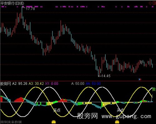Click the X1: 0.00 indicator value
The width and height of the screenshot is (156, 124).
pyautogui.click(x=51, y=84)
